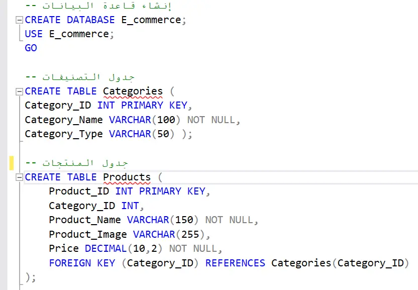Click the underlined Products table name
418x290 pixels.
coord(127,177)
